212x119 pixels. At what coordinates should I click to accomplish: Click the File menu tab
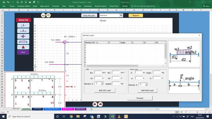click(4, 6)
